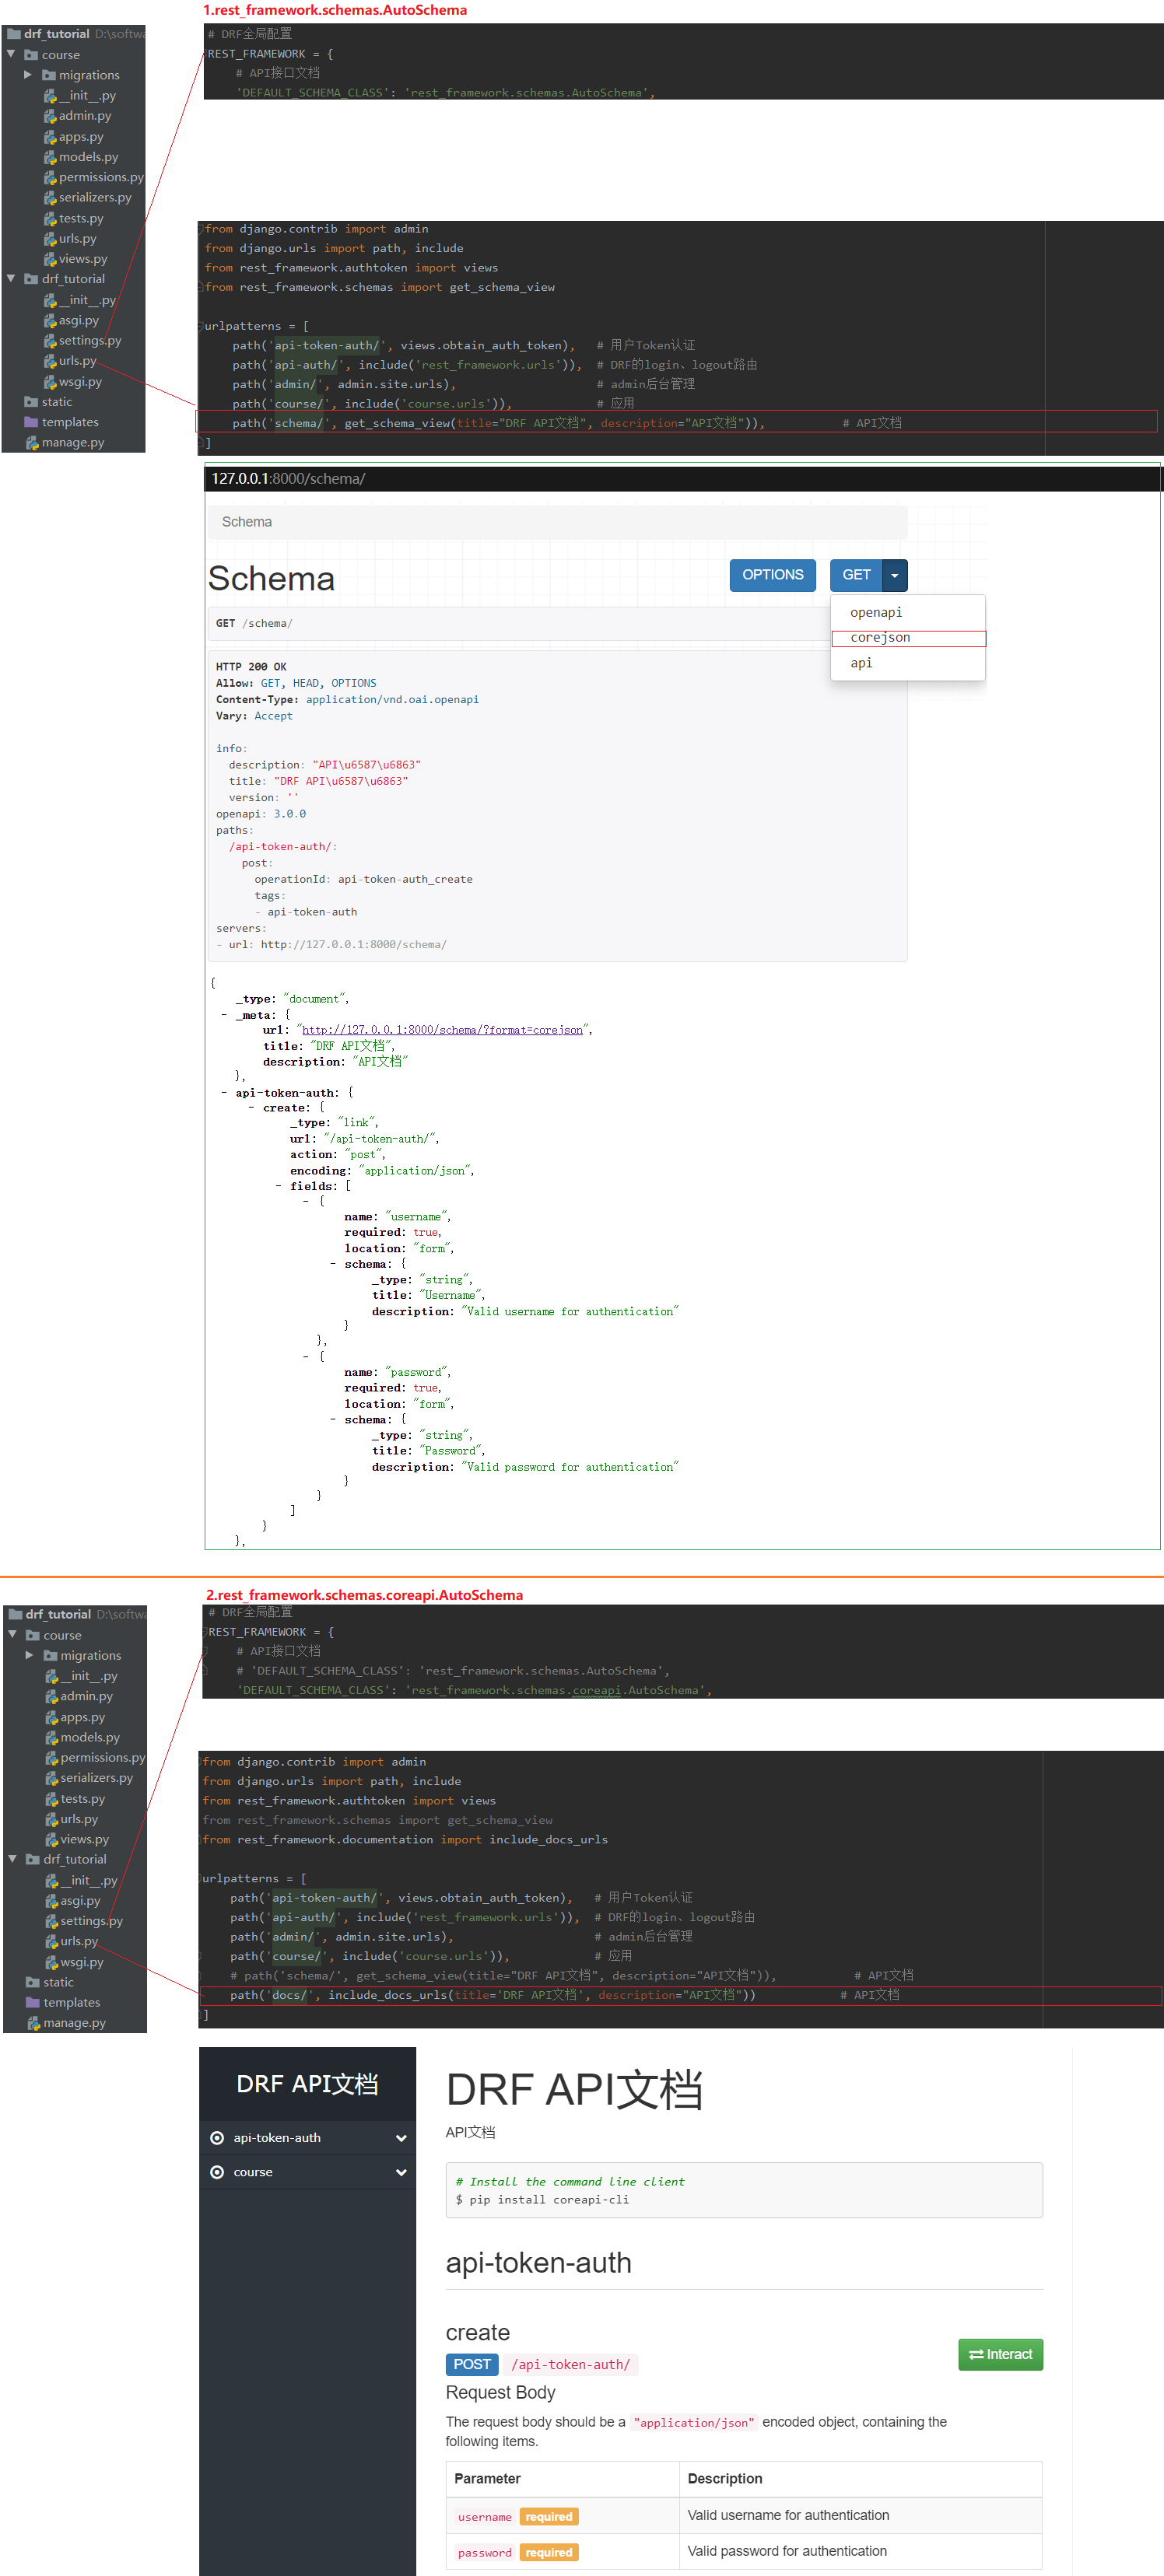This screenshot has width=1164, height=2576.
Task: Expand the api-token-auth chevron in docs sidebar
Action: [x=401, y=2138]
